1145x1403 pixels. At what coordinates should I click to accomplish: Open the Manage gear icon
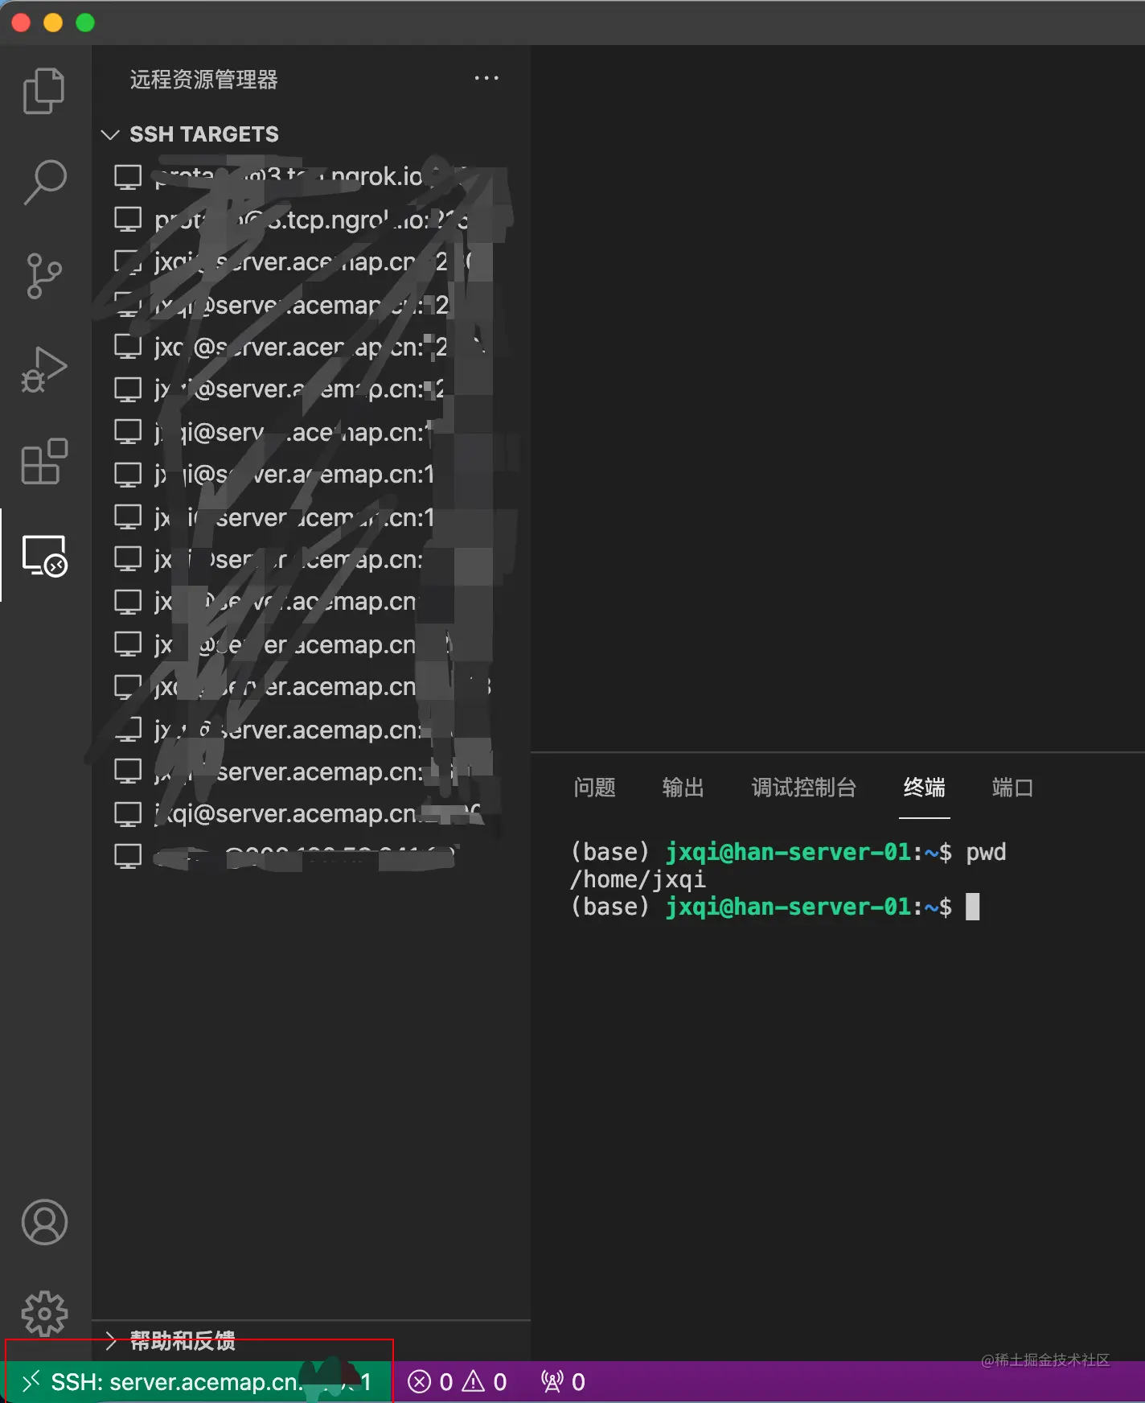tap(44, 1314)
